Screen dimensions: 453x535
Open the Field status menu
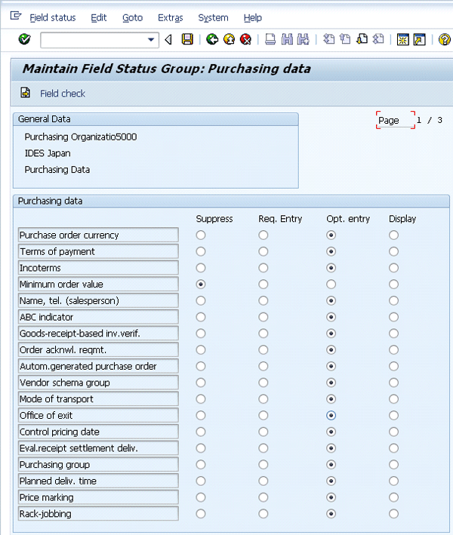click(53, 18)
